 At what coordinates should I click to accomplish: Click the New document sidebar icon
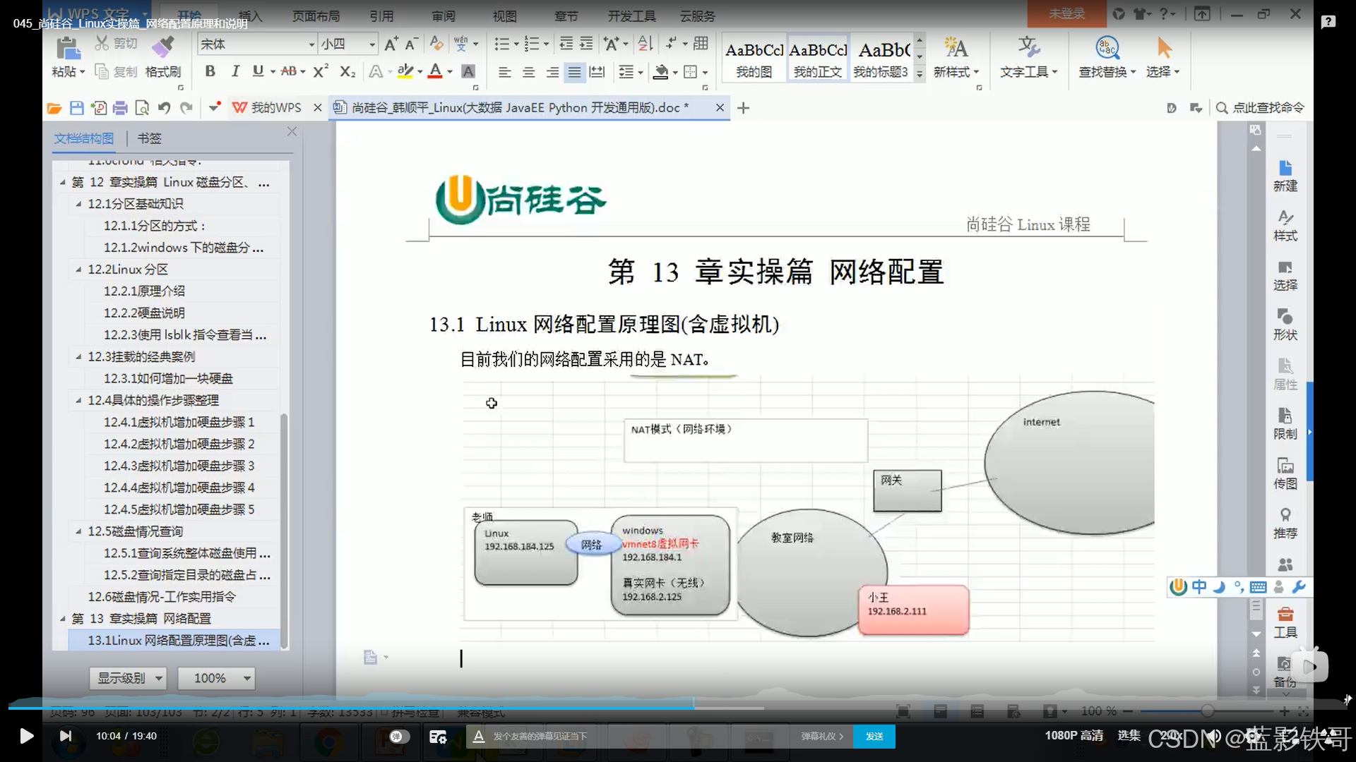coord(1285,175)
